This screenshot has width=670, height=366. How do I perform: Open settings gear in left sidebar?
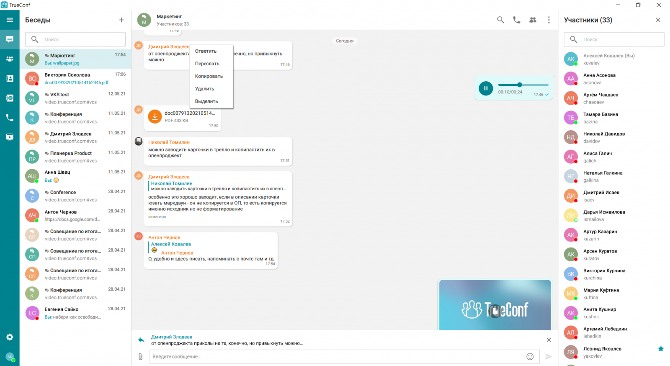(10, 337)
